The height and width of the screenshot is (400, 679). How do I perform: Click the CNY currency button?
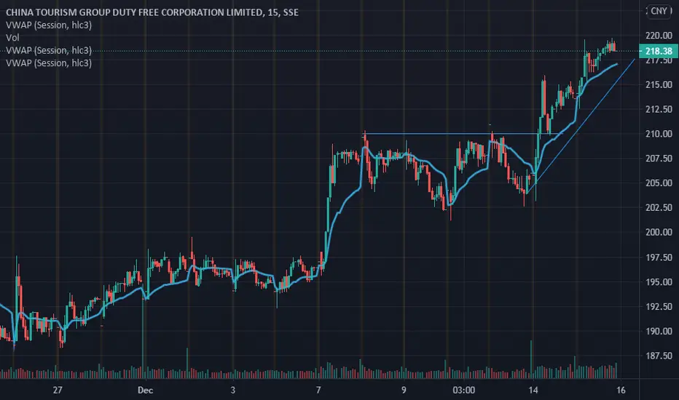click(x=659, y=11)
